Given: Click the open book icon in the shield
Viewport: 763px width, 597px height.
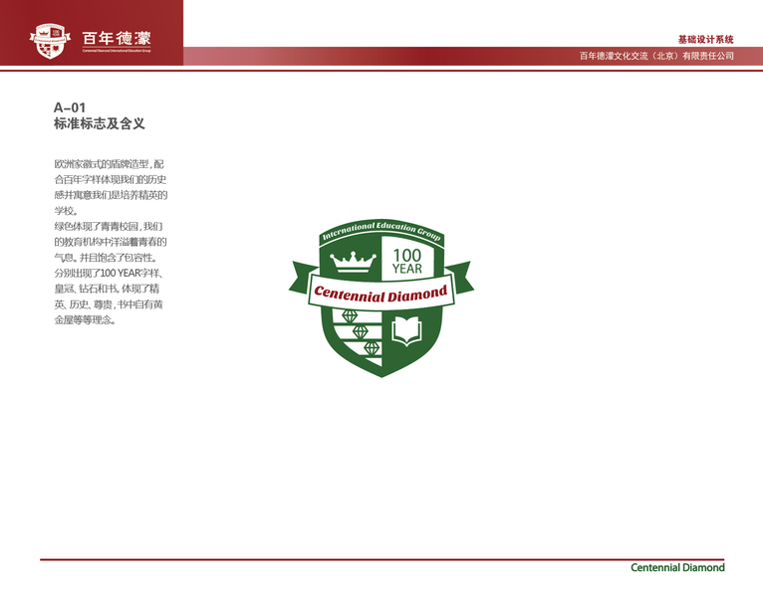Looking at the screenshot, I should 406,330.
